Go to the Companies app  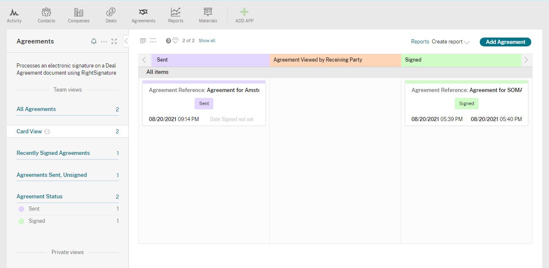coord(79,12)
